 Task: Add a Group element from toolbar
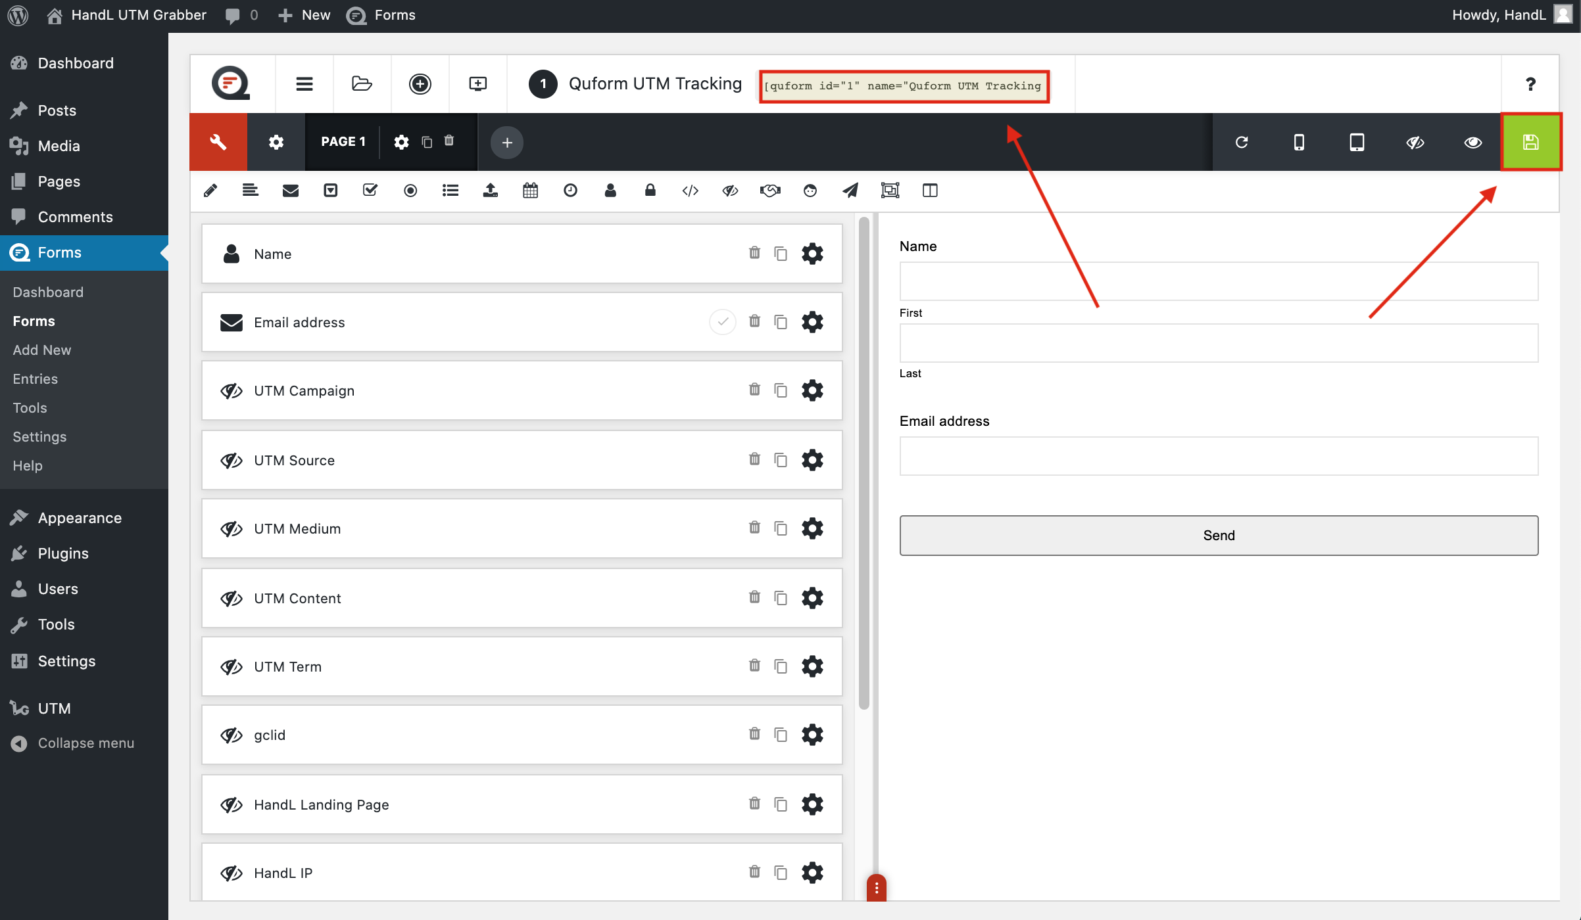pos(890,191)
